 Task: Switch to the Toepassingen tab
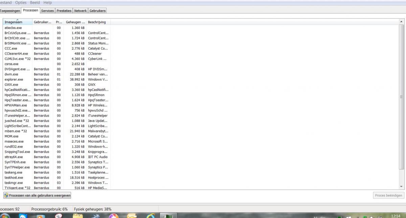point(10,11)
